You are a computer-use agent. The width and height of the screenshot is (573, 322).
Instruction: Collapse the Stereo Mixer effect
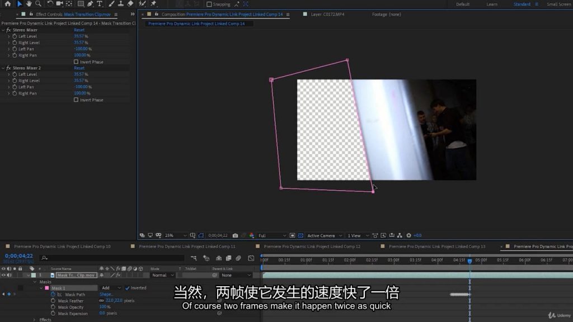(x=3, y=30)
